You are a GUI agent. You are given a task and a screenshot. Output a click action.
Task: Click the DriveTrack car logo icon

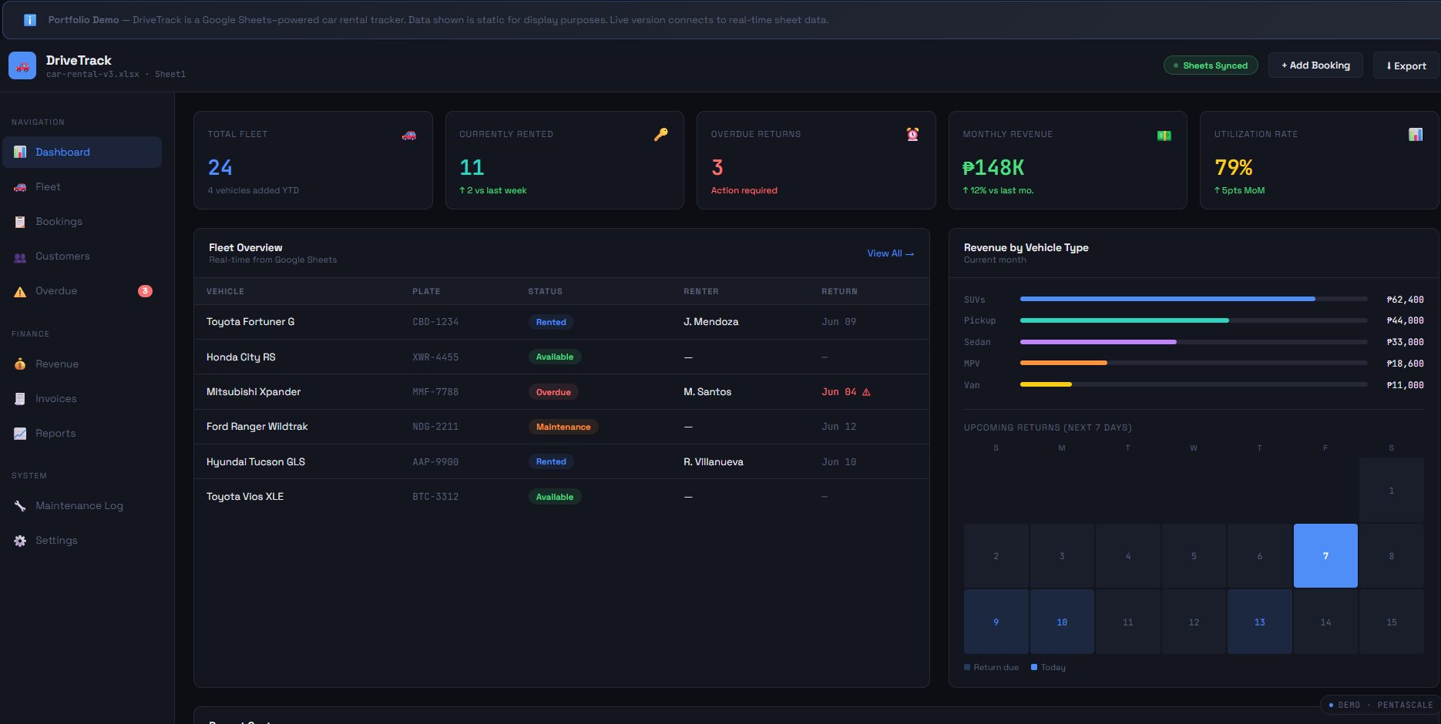pos(22,66)
